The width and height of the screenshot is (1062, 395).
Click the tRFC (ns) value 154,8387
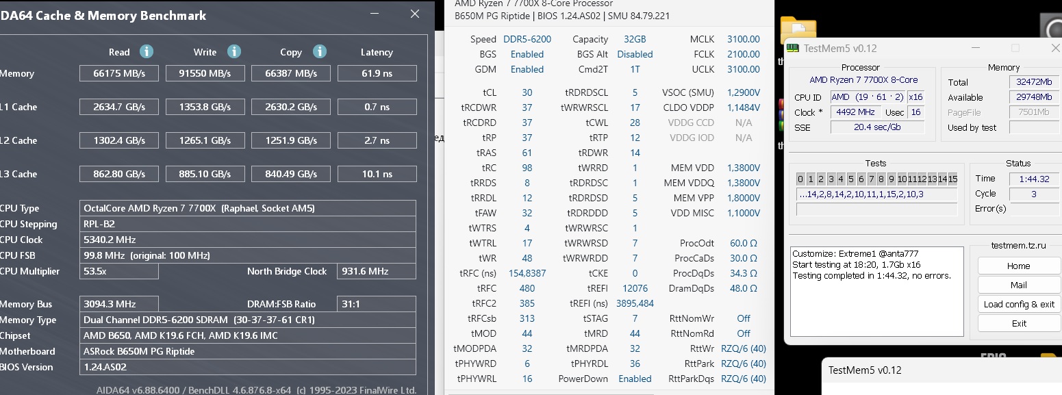[527, 273]
